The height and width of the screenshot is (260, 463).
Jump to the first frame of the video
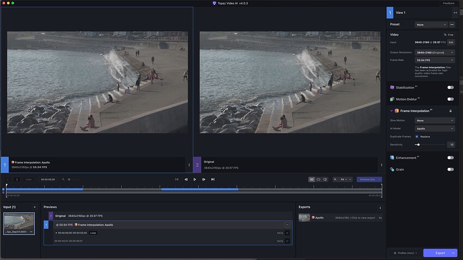coord(176,179)
